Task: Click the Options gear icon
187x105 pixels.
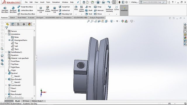Action: (127, 2)
